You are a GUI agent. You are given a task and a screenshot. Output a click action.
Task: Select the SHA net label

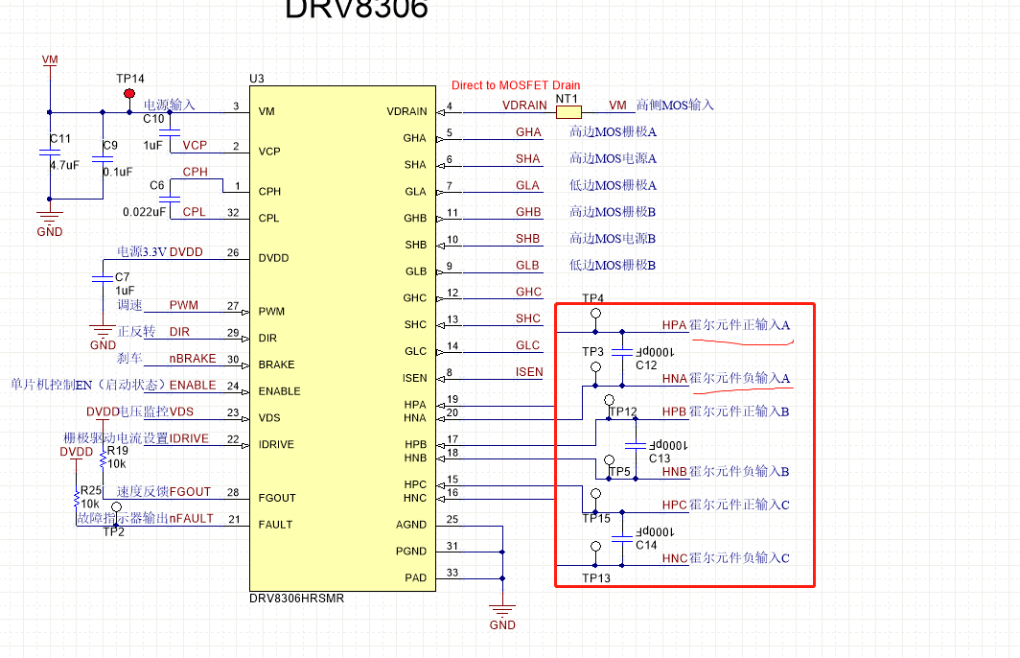point(527,159)
